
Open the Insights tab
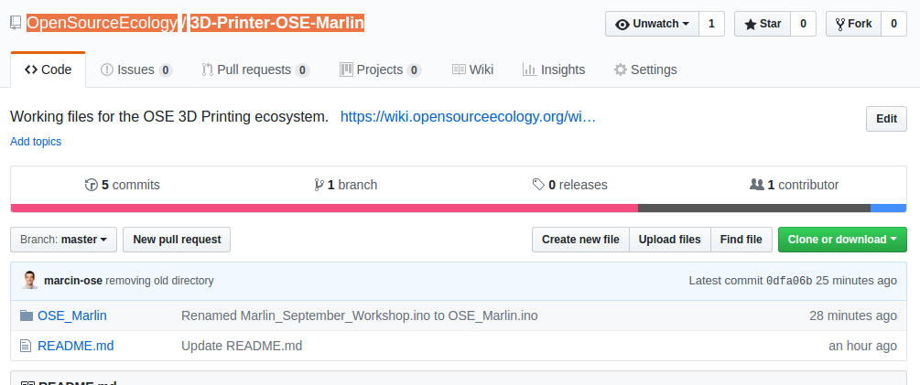tap(553, 70)
